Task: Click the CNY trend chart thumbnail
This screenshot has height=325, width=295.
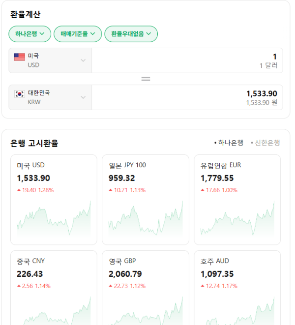Action: tap(54, 311)
